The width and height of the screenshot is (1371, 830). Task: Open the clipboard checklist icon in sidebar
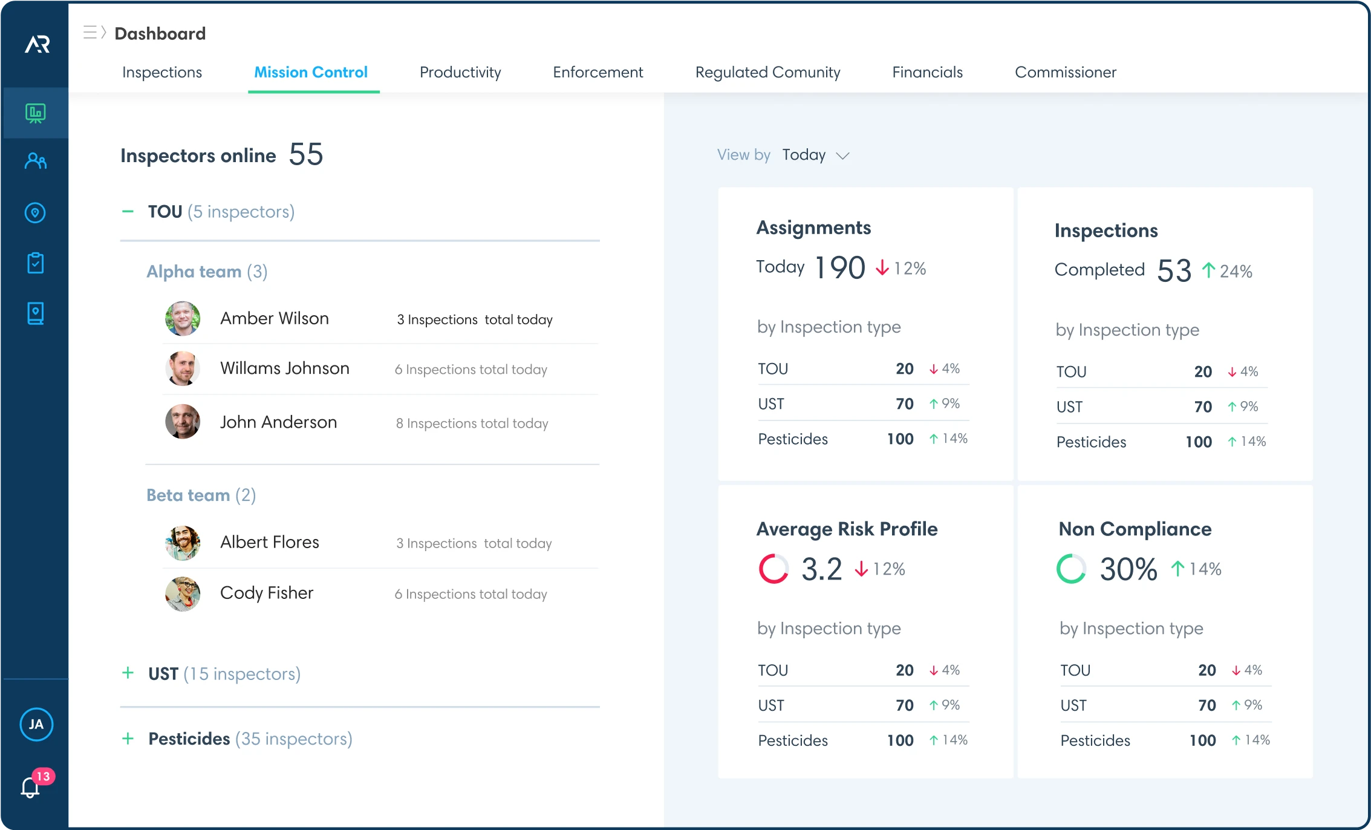(36, 263)
